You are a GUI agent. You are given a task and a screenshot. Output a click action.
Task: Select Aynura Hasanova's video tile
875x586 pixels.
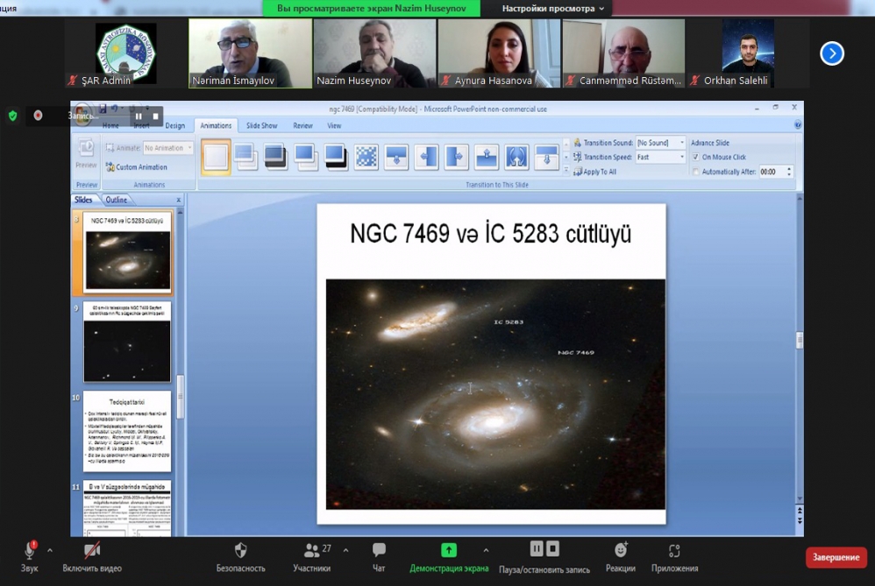point(499,53)
